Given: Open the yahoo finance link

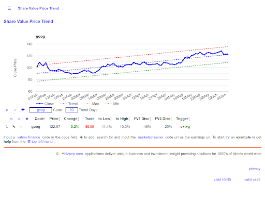Looking at the screenshot, I should 28,137.
